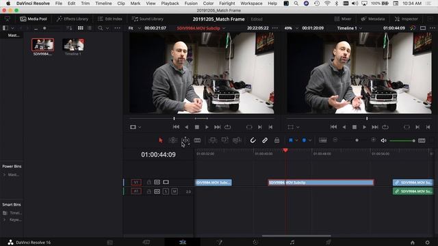Toggle linked selection chain icon

point(265,140)
